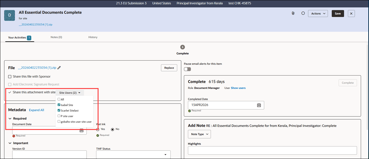Select Wet Ink 'Yes' radio button
Image resolution: width=369 pixels, height=159 pixels.
[x=98, y=129]
